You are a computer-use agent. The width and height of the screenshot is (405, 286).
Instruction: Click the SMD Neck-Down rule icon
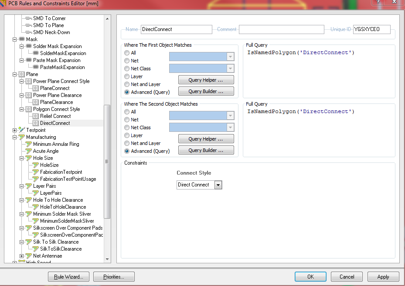click(x=29, y=32)
